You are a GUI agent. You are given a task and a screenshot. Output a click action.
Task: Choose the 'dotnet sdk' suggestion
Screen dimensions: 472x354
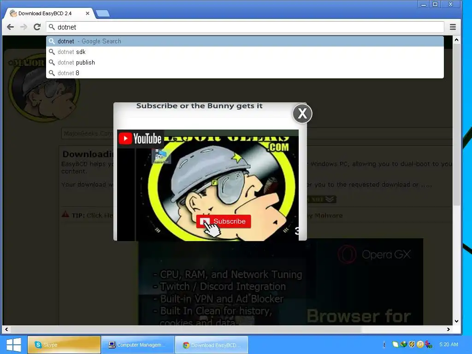pos(245,52)
